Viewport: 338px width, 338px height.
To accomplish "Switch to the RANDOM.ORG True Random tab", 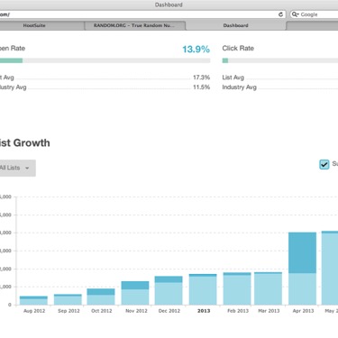I will pyautogui.click(x=134, y=25).
